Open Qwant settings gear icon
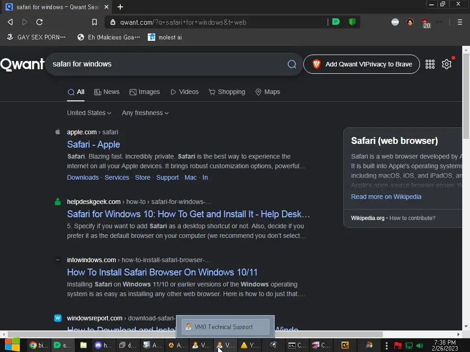Image resolution: width=470 pixels, height=352 pixels. coord(447,64)
